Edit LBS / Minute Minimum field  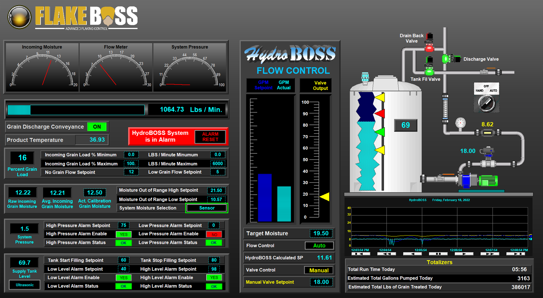pyautogui.click(x=217, y=155)
